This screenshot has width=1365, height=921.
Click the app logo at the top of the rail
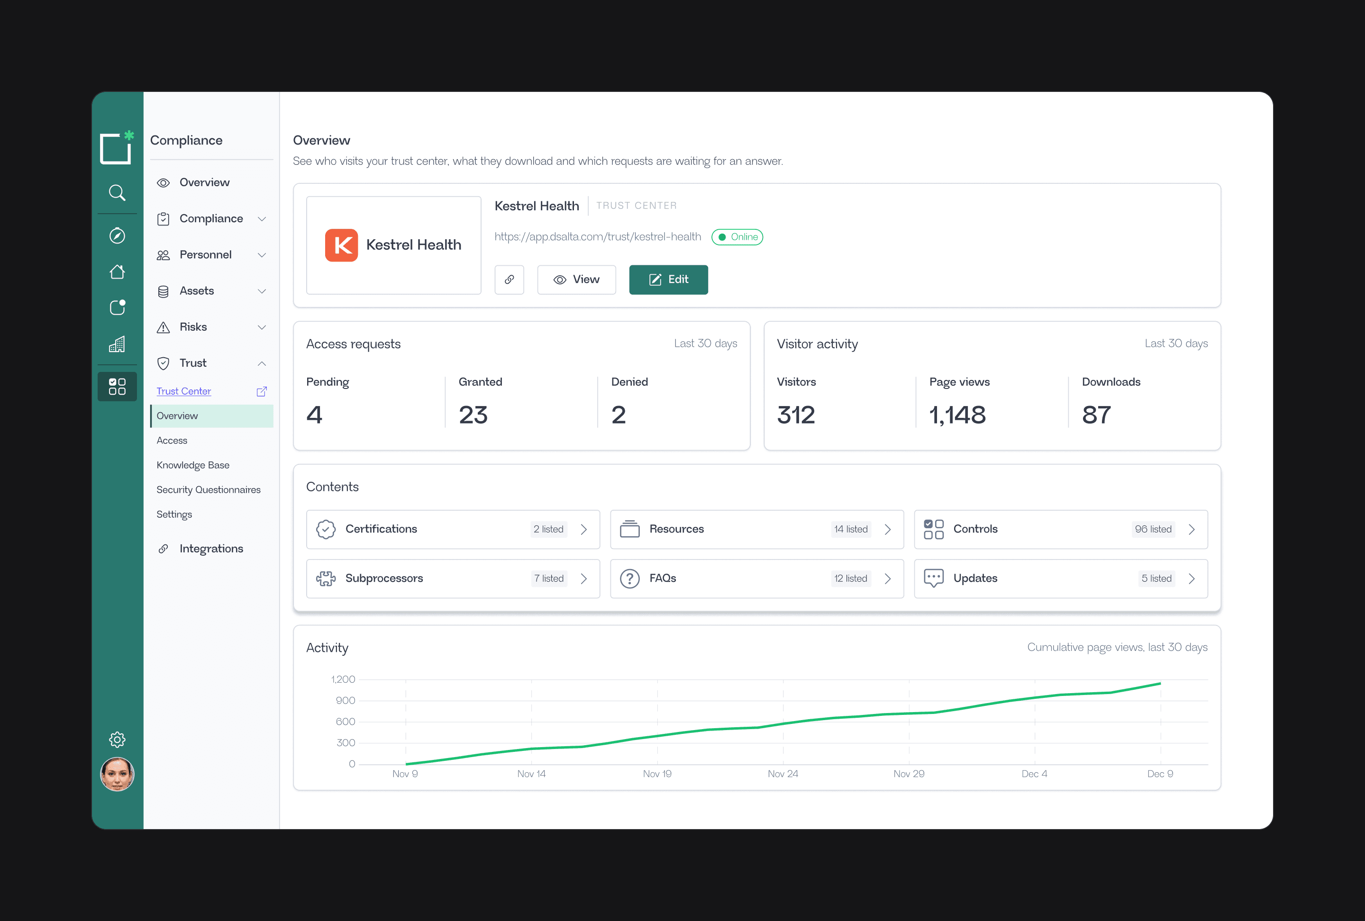116,147
